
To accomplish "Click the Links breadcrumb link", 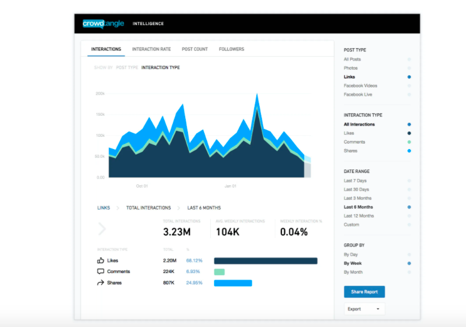I will coord(103,208).
